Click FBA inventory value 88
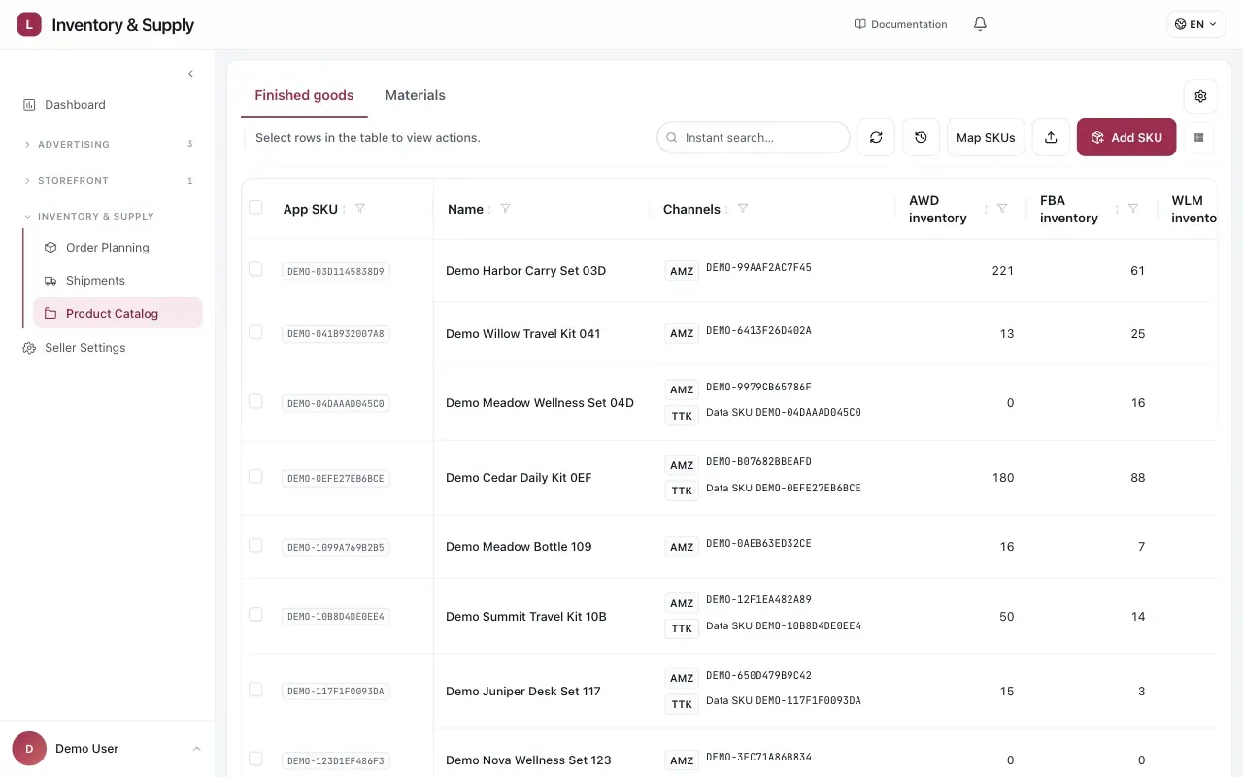 (1138, 478)
